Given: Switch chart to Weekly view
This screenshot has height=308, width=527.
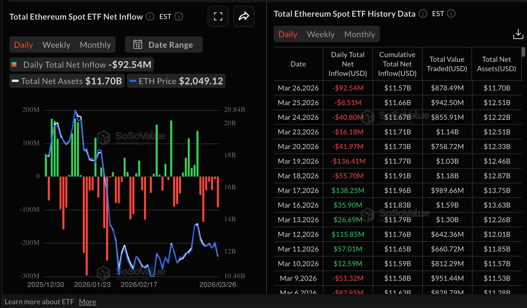Looking at the screenshot, I should pos(56,45).
